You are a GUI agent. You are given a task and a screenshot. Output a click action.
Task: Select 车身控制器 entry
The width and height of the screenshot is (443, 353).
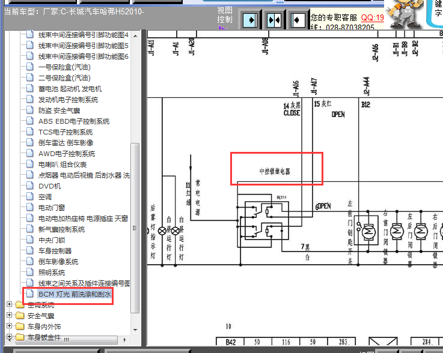[55, 251]
